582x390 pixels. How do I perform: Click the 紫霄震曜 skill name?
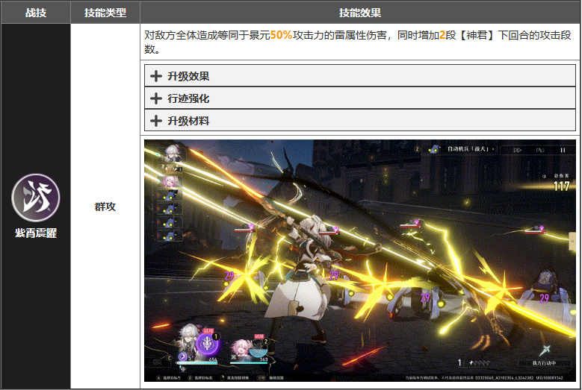(x=36, y=233)
